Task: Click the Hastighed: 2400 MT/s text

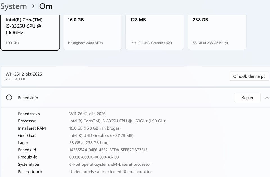Action: point(85,43)
